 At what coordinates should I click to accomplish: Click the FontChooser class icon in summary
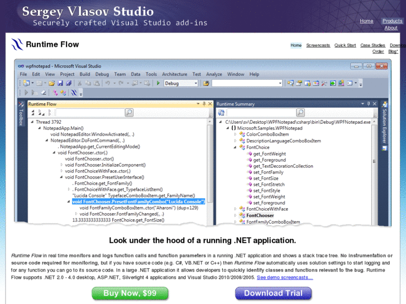click(x=242, y=215)
